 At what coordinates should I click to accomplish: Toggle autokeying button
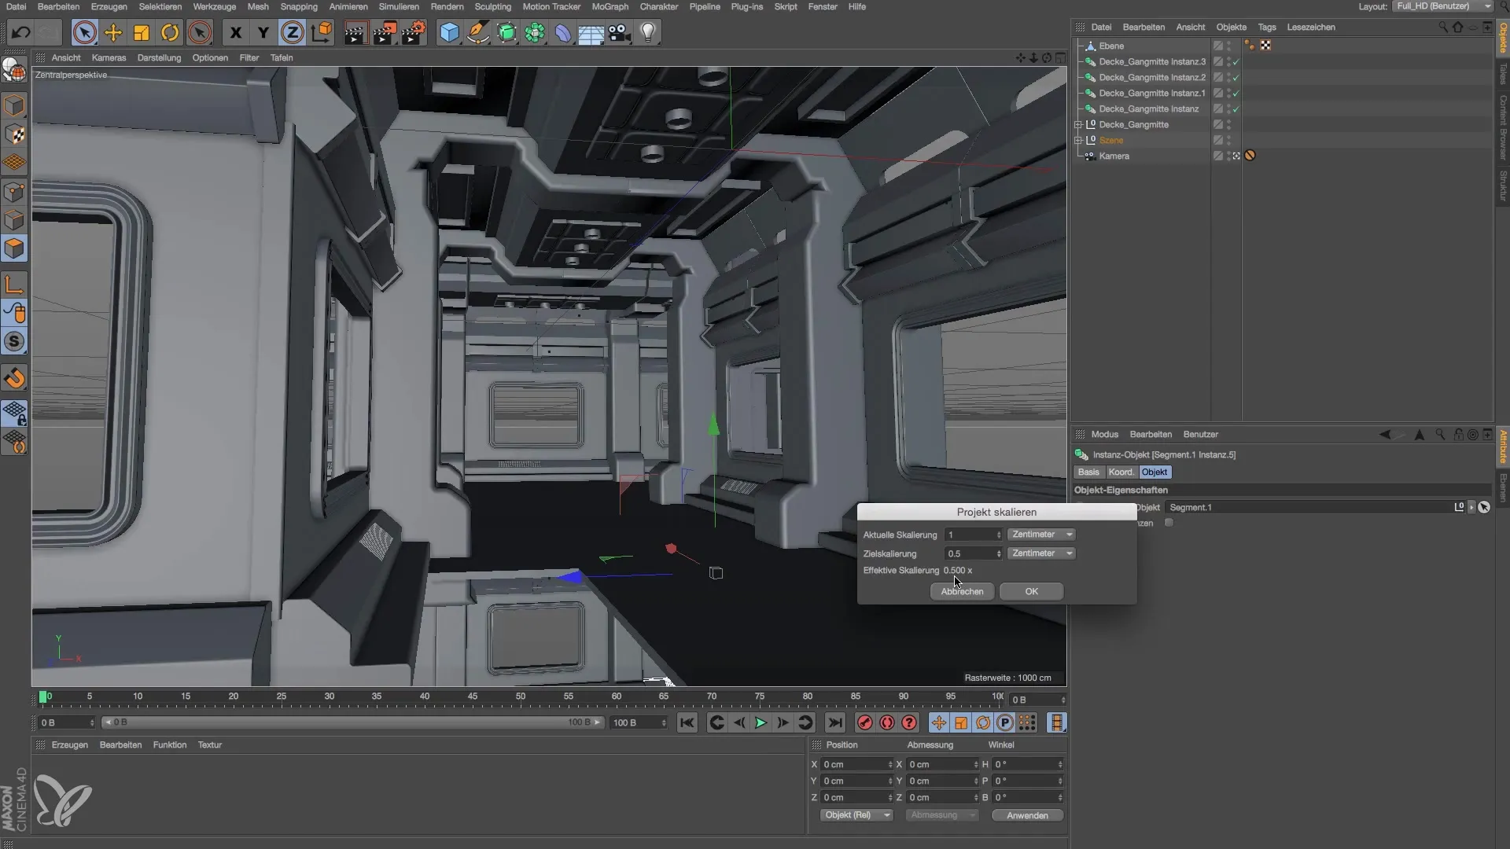pyautogui.click(x=887, y=722)
